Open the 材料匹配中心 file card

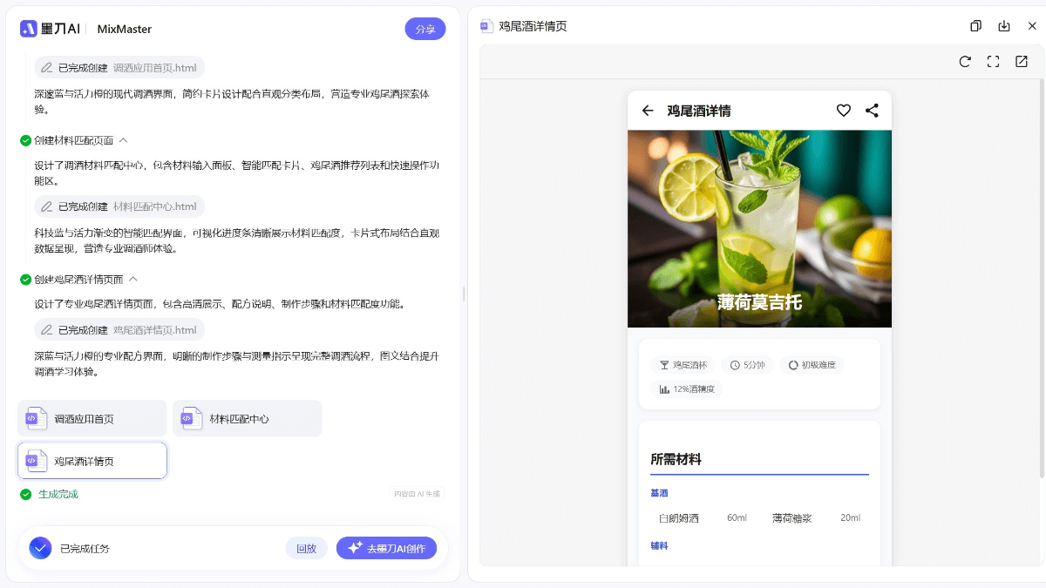(248, 419)
